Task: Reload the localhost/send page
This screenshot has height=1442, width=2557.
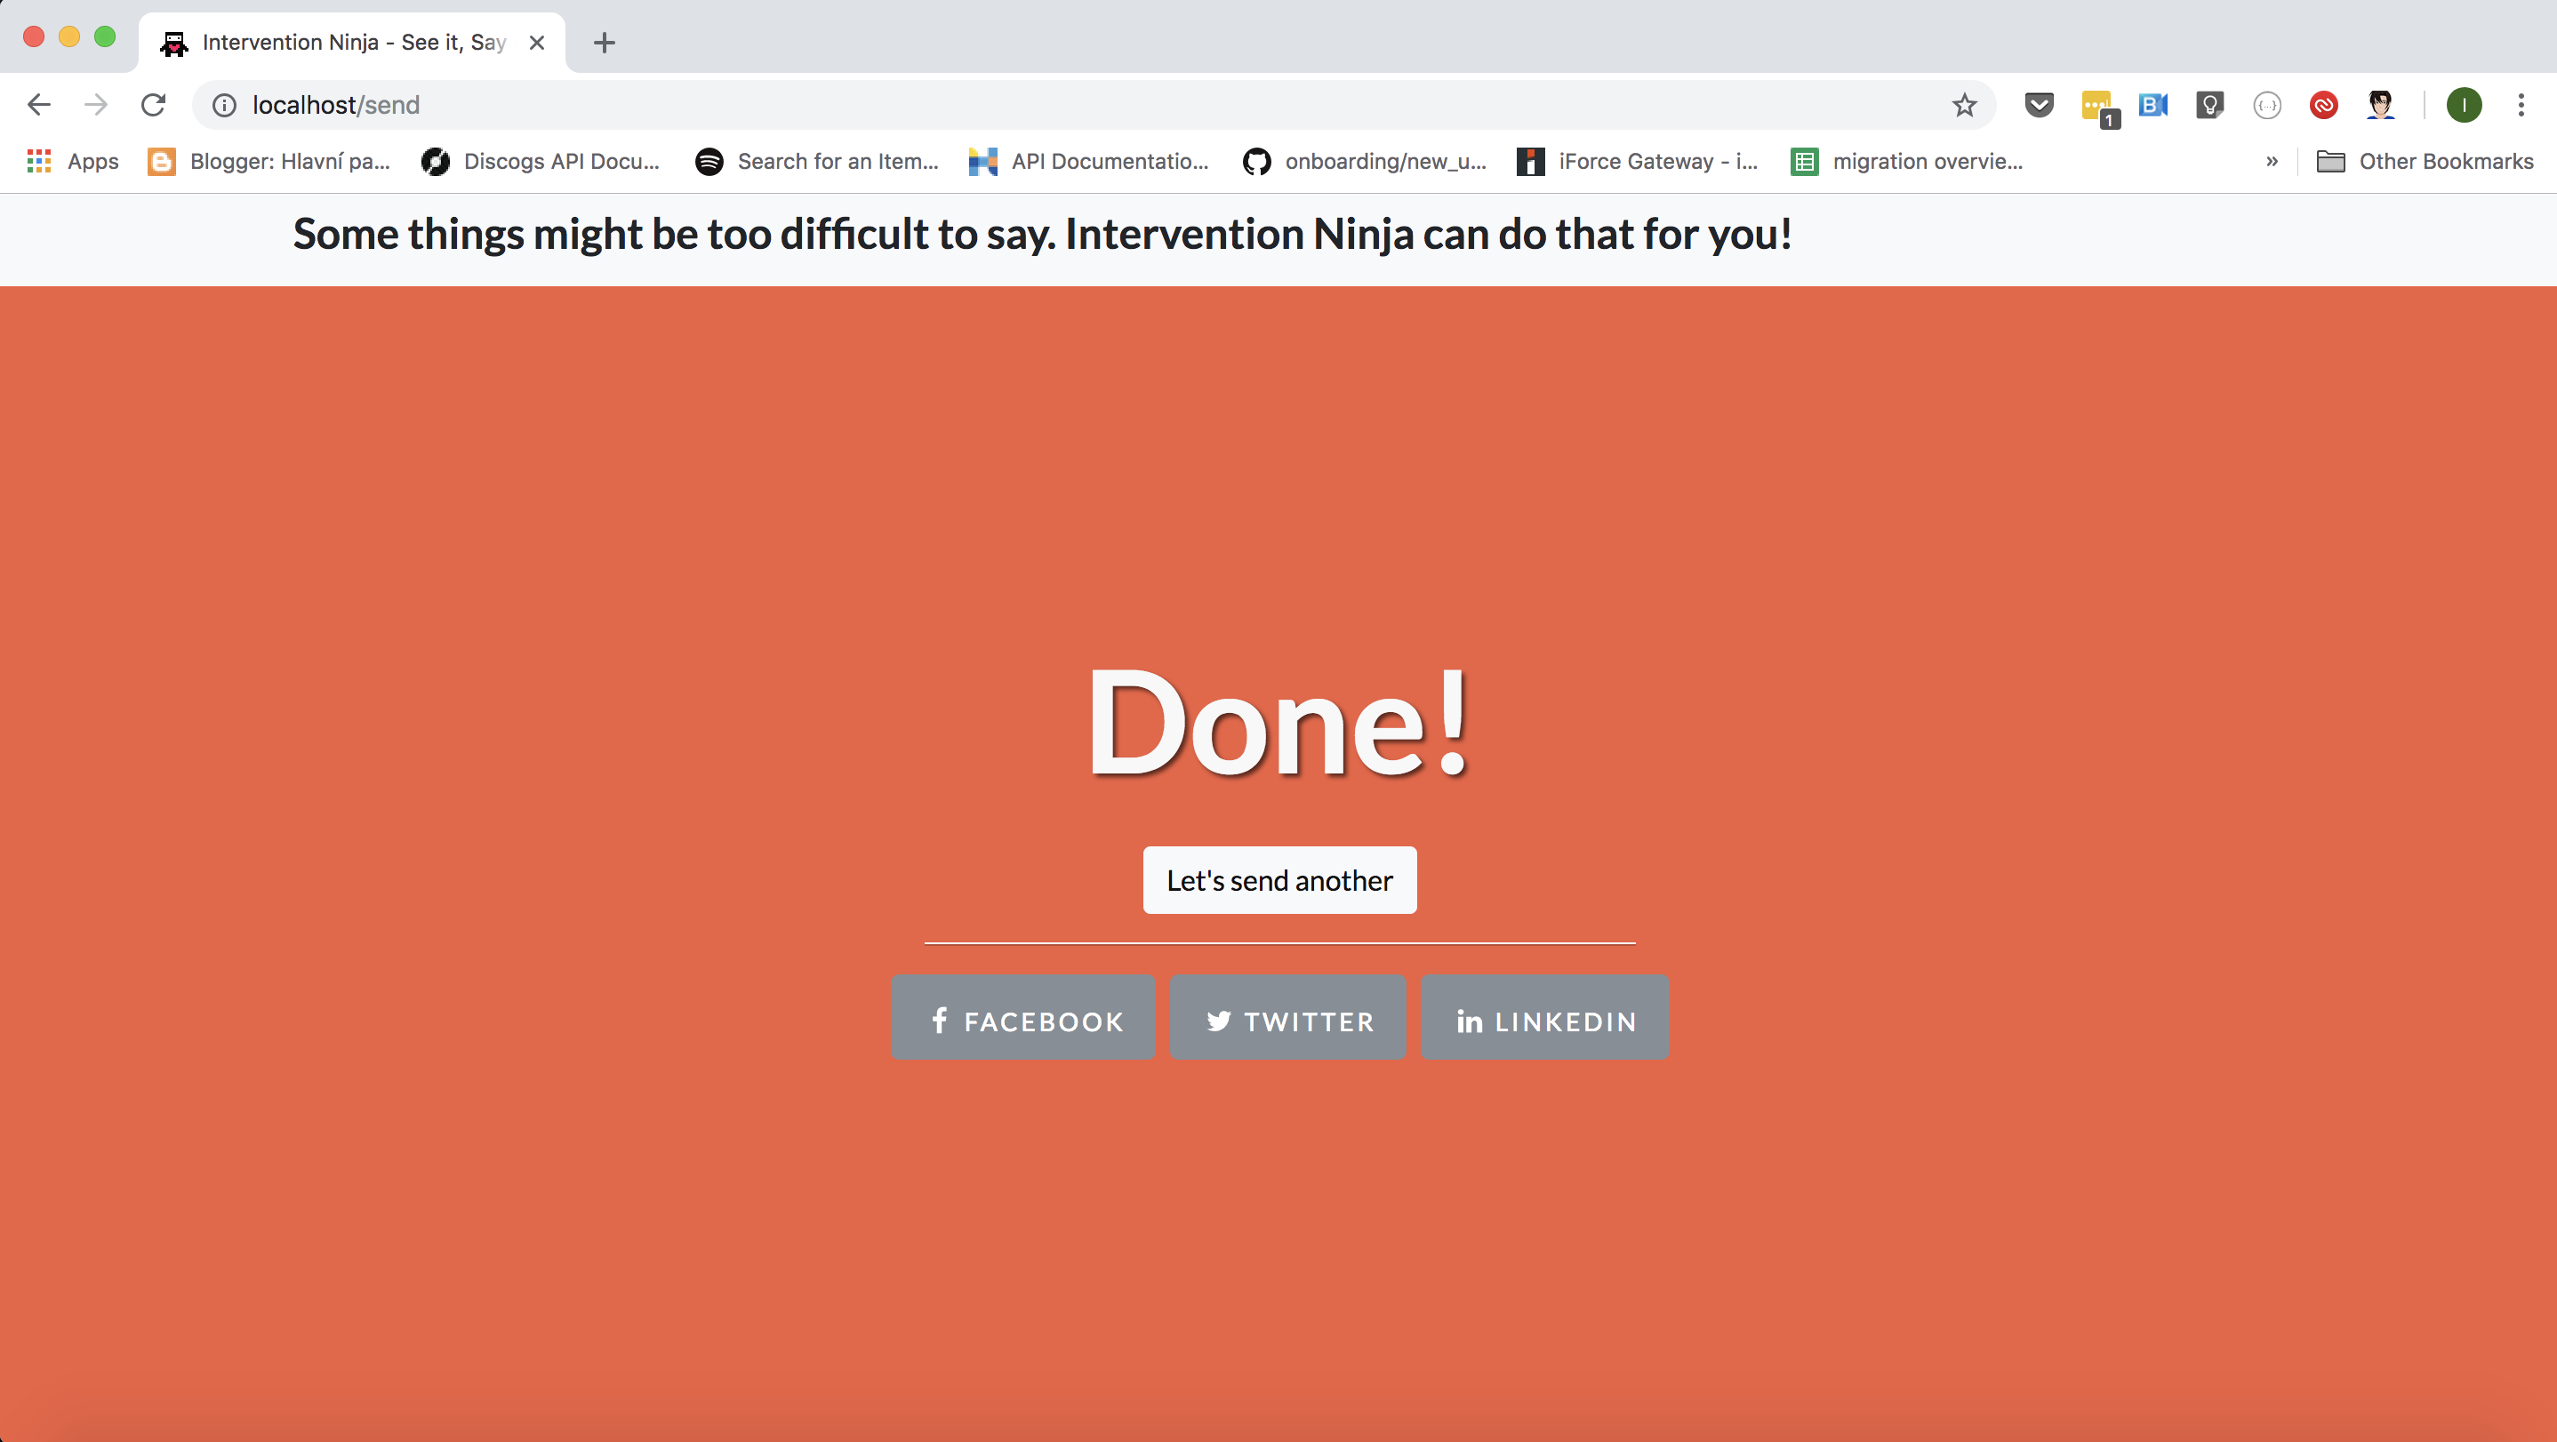Action: point(153,104)
